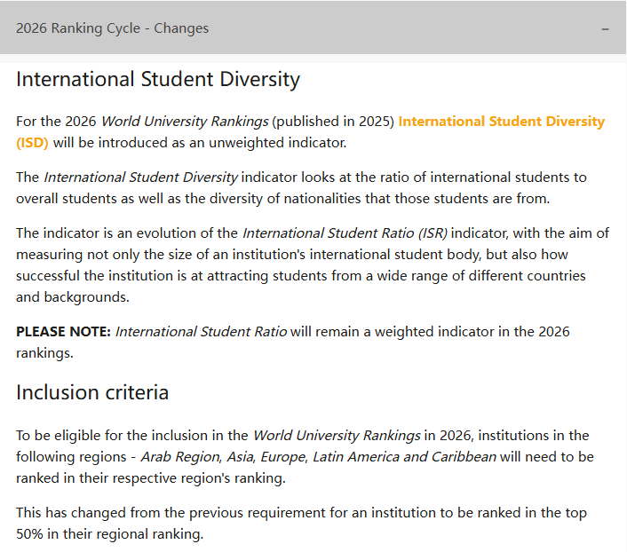Click the PLEASE NOTE: bold text
The height and width of the screenshot is (552, 627).
(63, 332)
